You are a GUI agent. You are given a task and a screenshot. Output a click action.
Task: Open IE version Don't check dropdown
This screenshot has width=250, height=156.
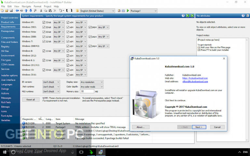point(51,82)
